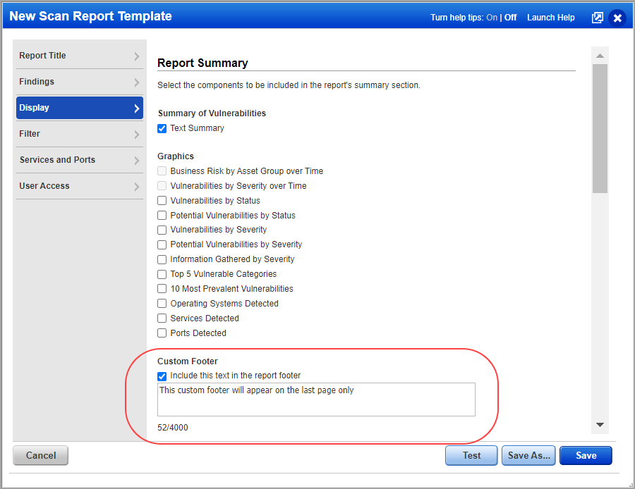Open Launch Help
The height and width of the screenshot is (489, 635).
[550, 17]
